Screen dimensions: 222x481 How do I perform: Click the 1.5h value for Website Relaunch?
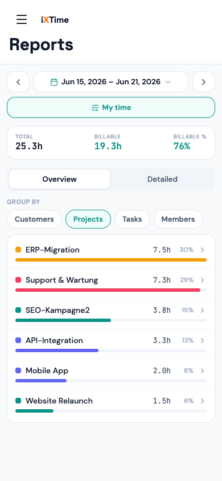(x=162, y=401)
